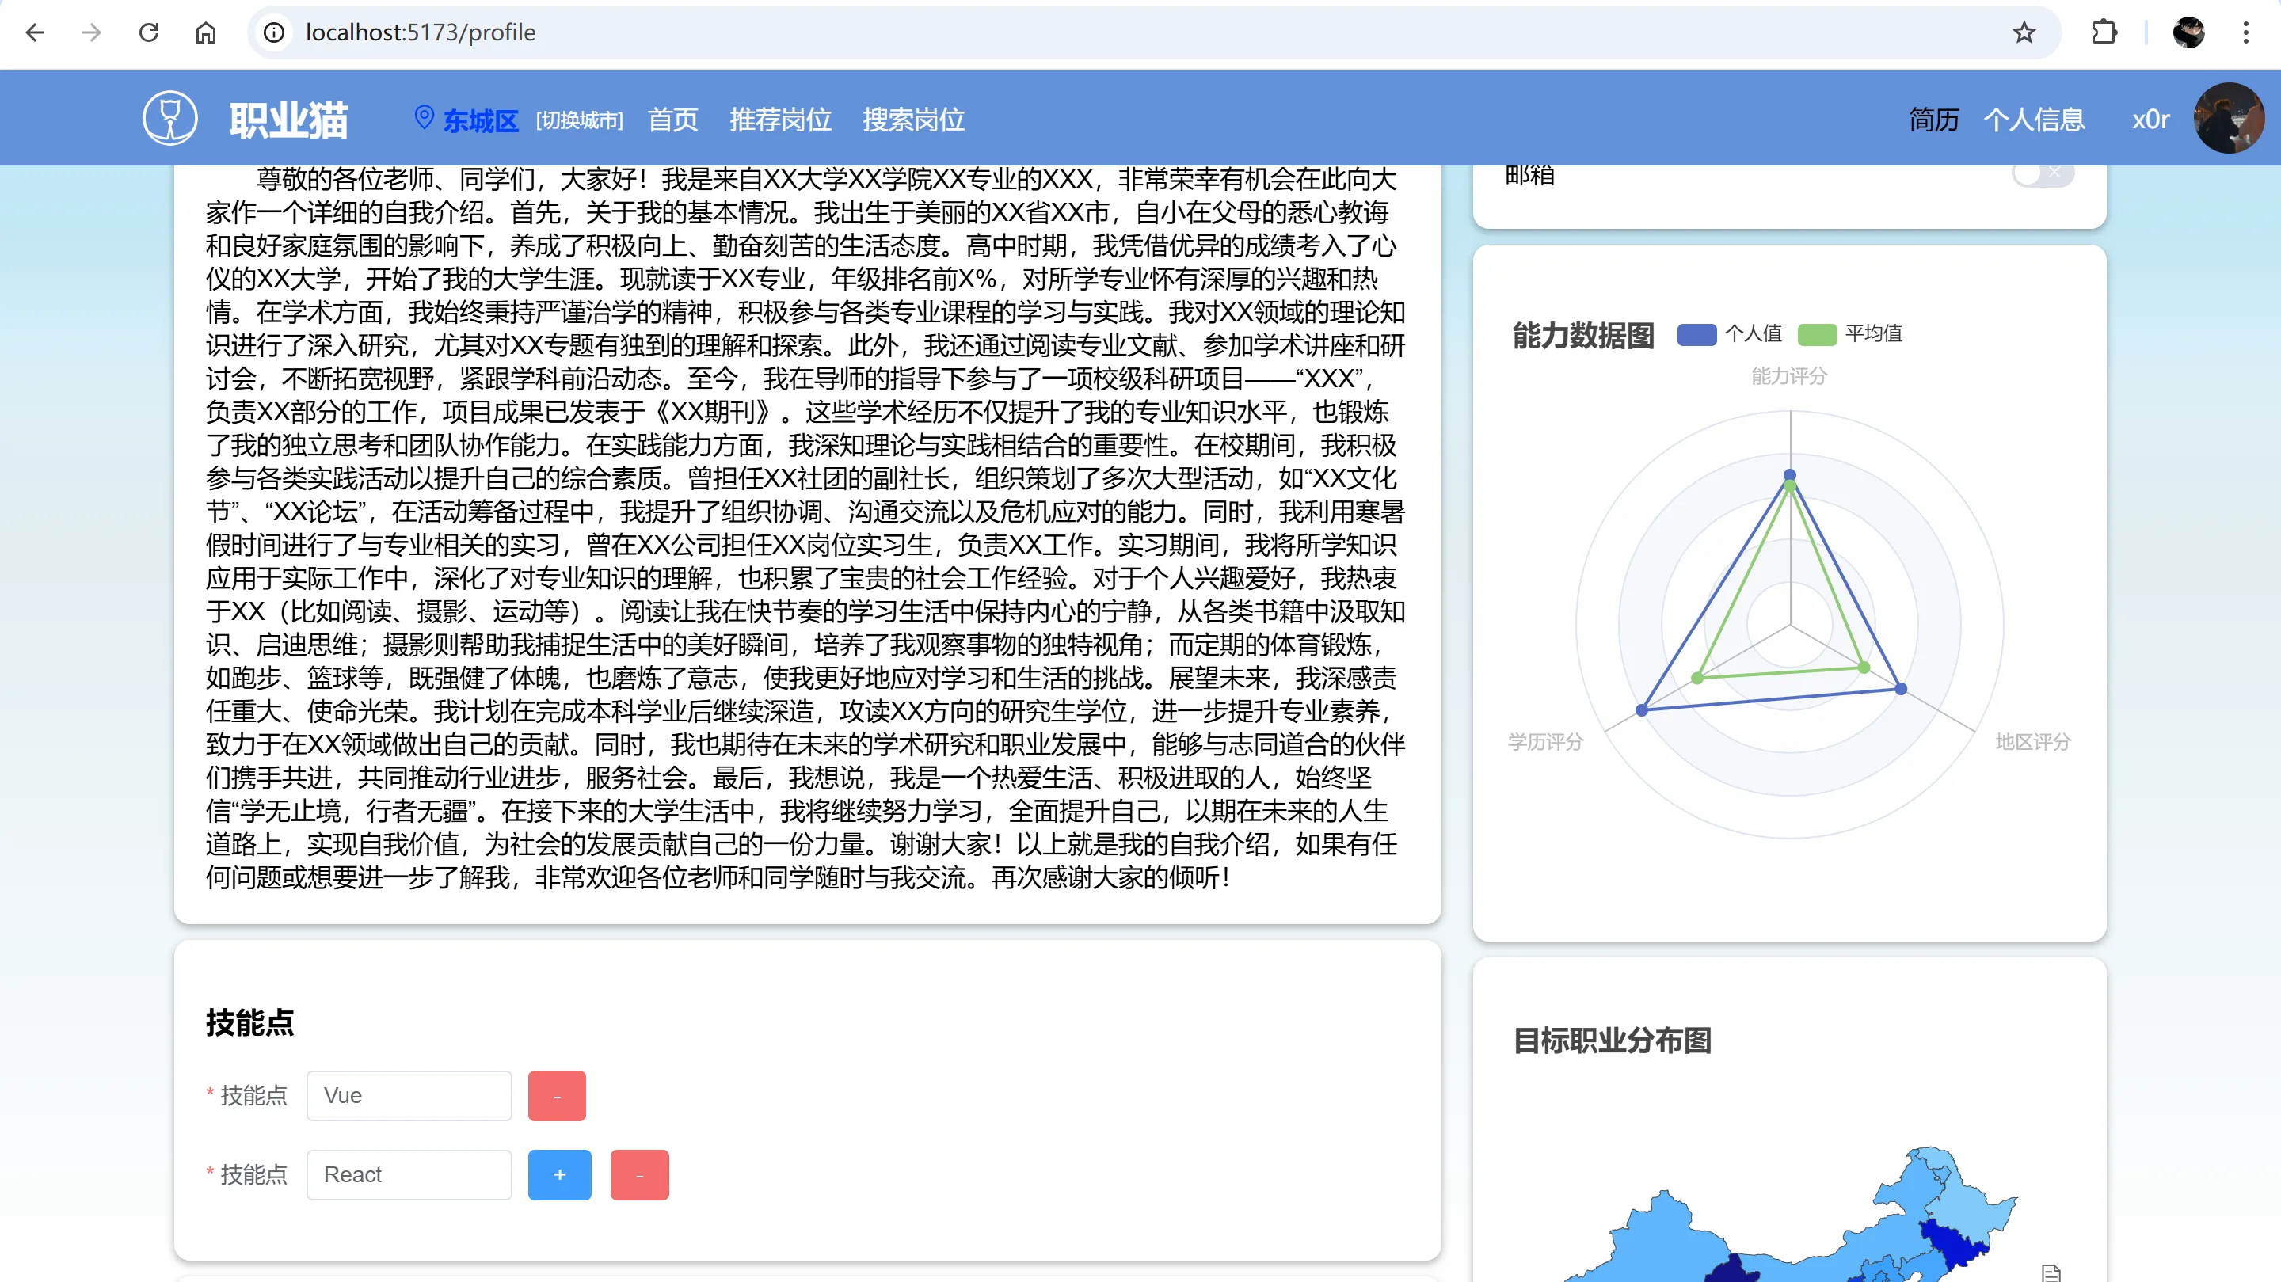Open the Chrome profile avatar icon
The image size is (2281, 1282).
(x=2188, y=32)
